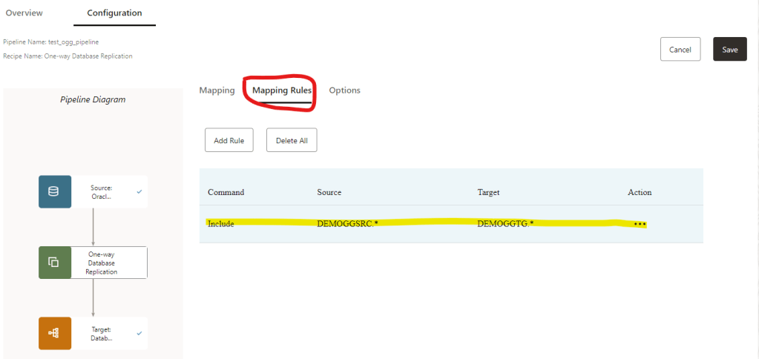Screen dimensions: 759x359
Task: Open the three-dot Action menu for Include rule
Action: (640, 223)
